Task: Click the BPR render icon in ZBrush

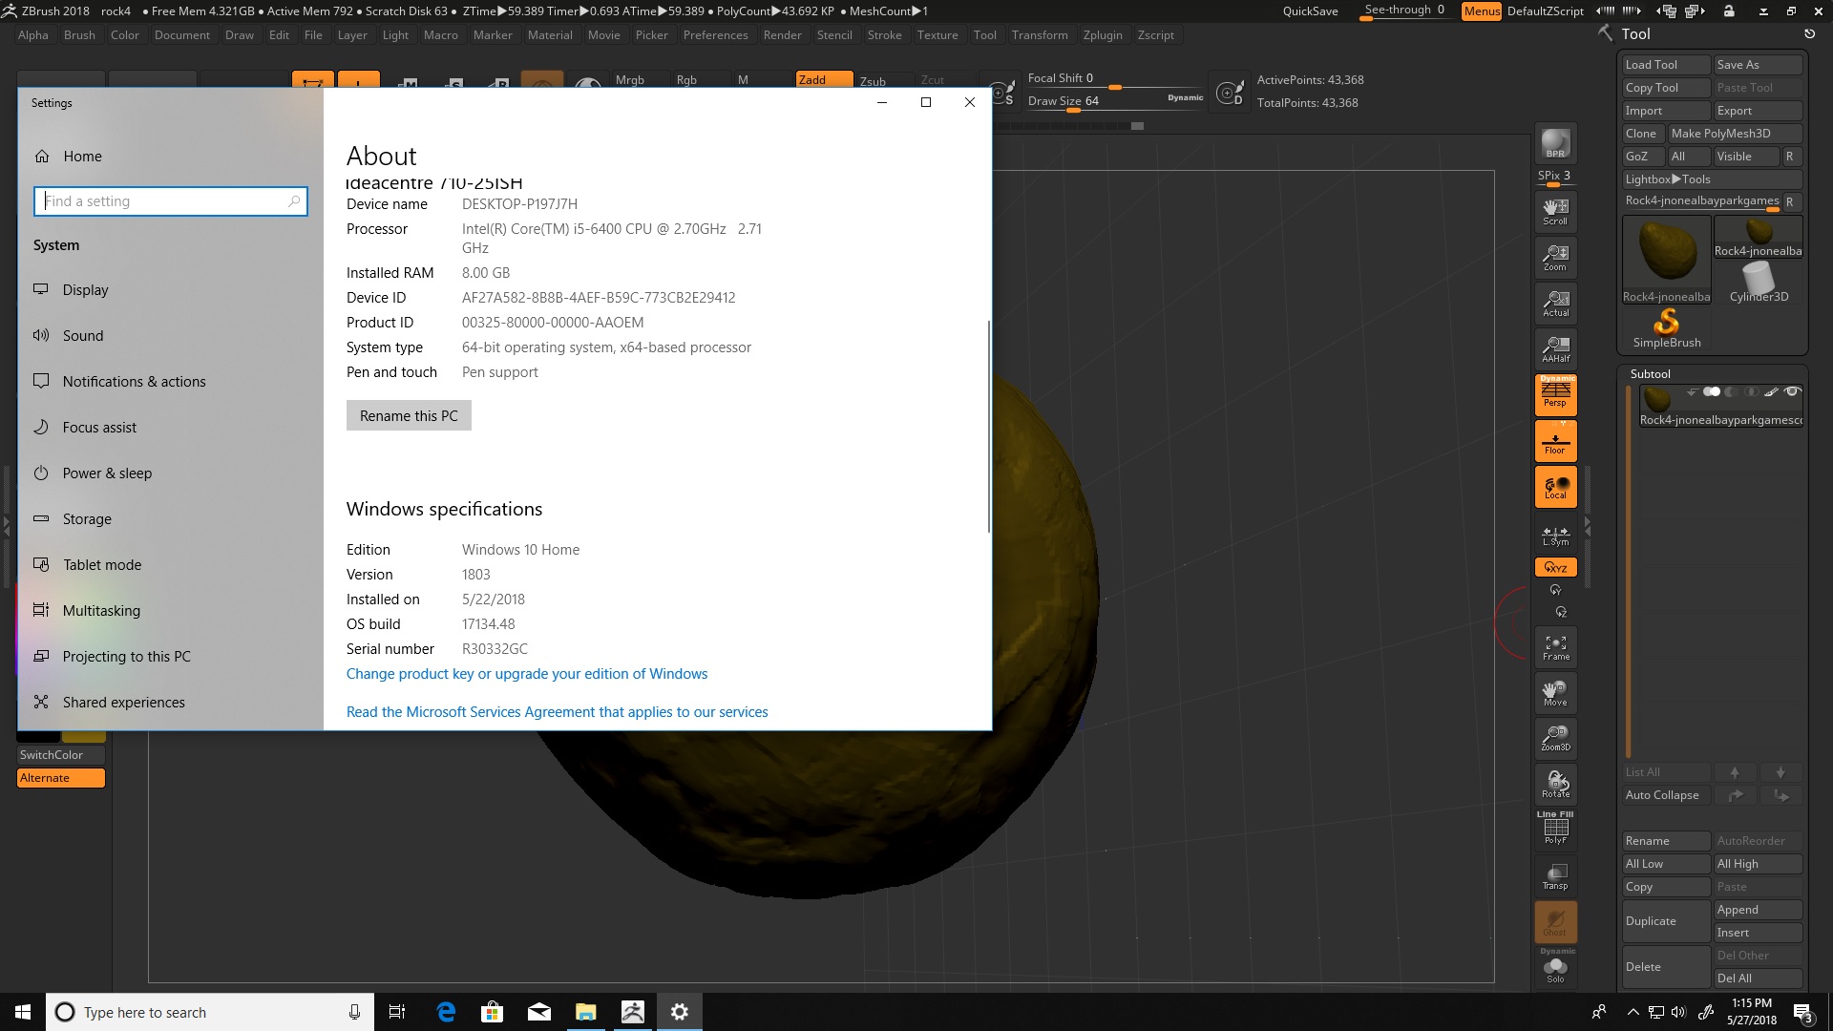Action: pos(1555,144)
